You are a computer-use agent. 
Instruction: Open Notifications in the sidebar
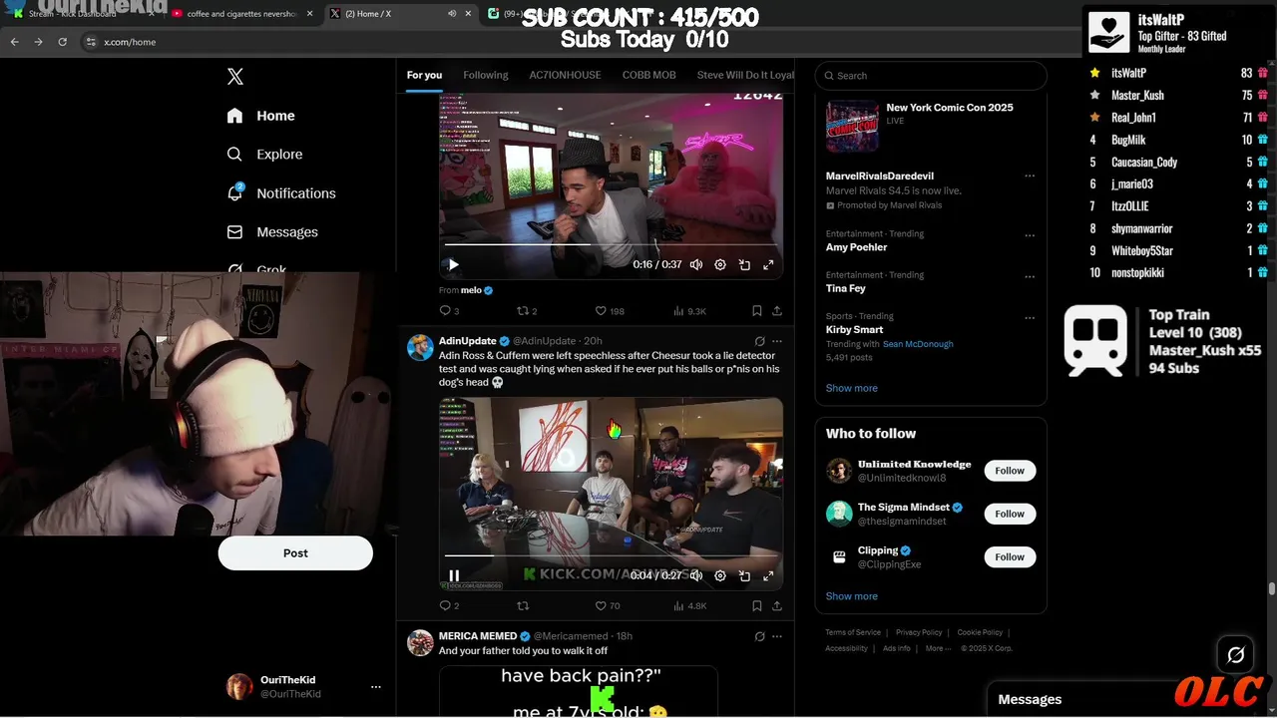point(281,193)
